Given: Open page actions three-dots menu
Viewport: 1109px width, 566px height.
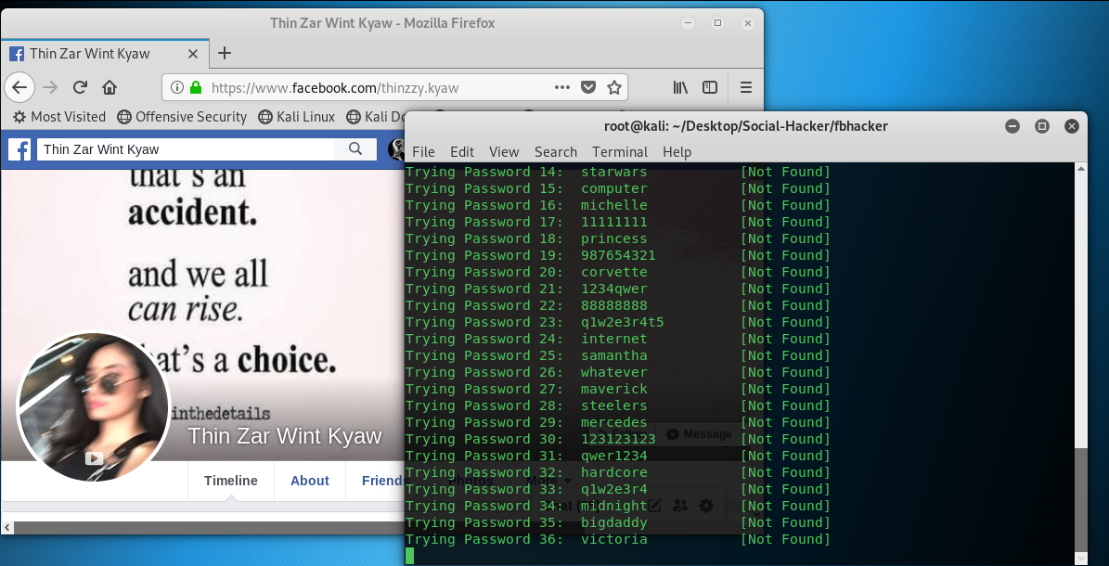Looking at the screenshot, I should 562,88.
